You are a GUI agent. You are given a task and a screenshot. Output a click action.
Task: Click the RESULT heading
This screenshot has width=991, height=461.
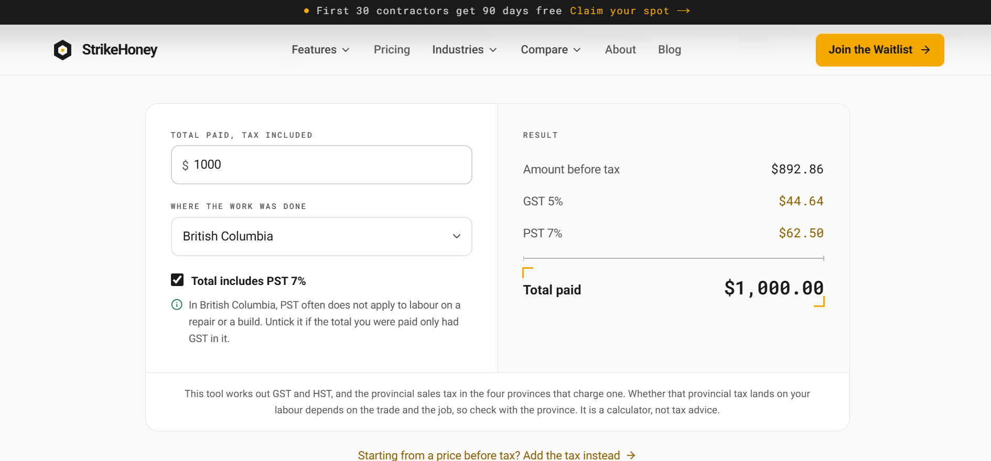540,135
